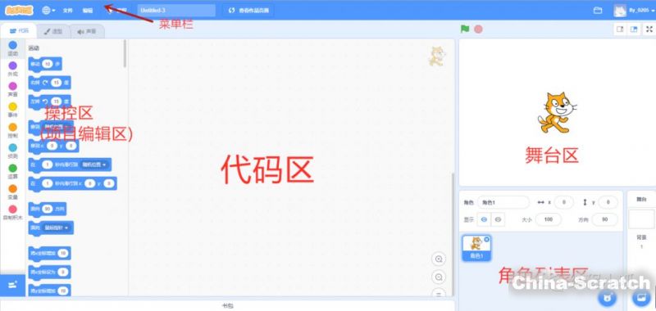Click the green flag to run
This screenshot has width=656, height=311.
click(465, 29)
